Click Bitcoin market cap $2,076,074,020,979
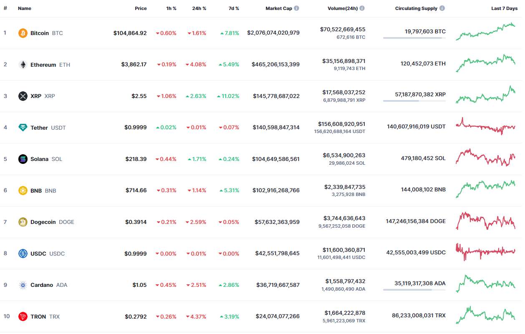Viewport: 525px width, 334px height. pos(273,33)
